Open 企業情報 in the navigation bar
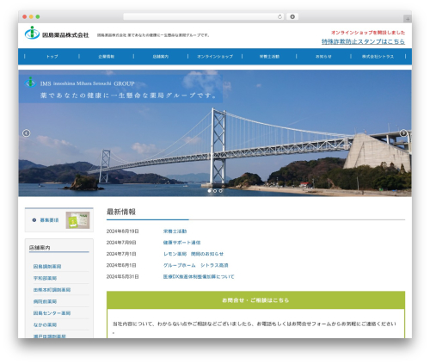 (107, 57)
